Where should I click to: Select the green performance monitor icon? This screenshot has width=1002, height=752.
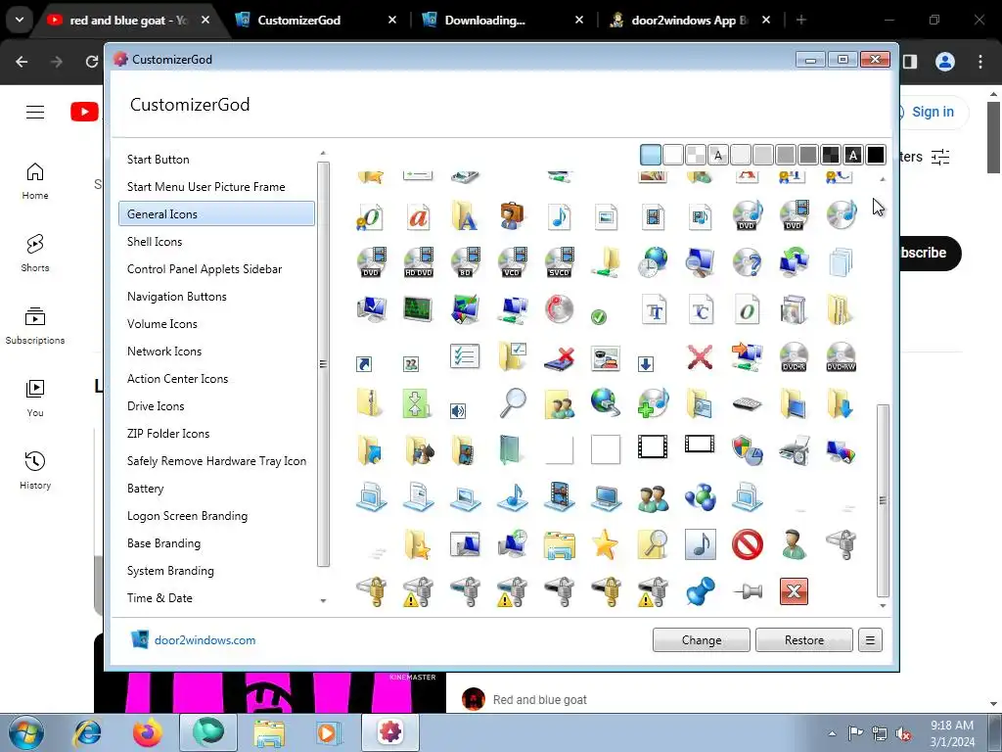pyautogui.click(x=418, y=309)
